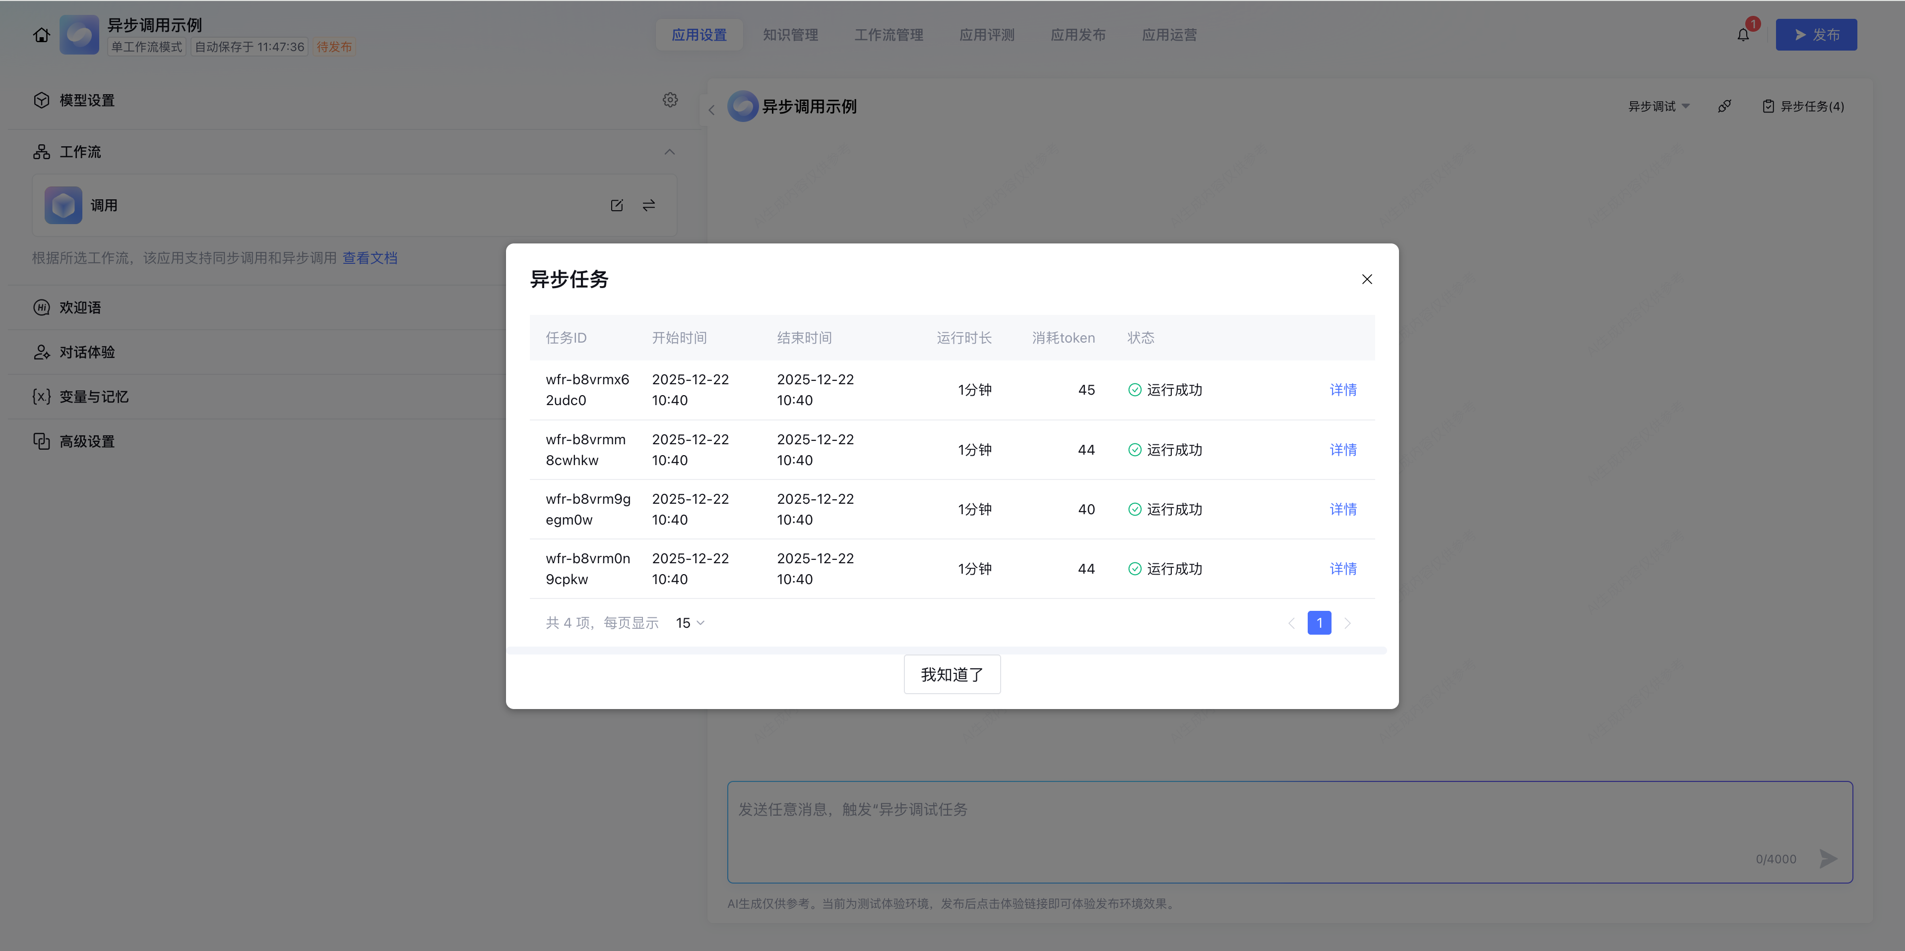1905x951 pixels.
Task: Click the model settings gear icon
Action: 670,100
